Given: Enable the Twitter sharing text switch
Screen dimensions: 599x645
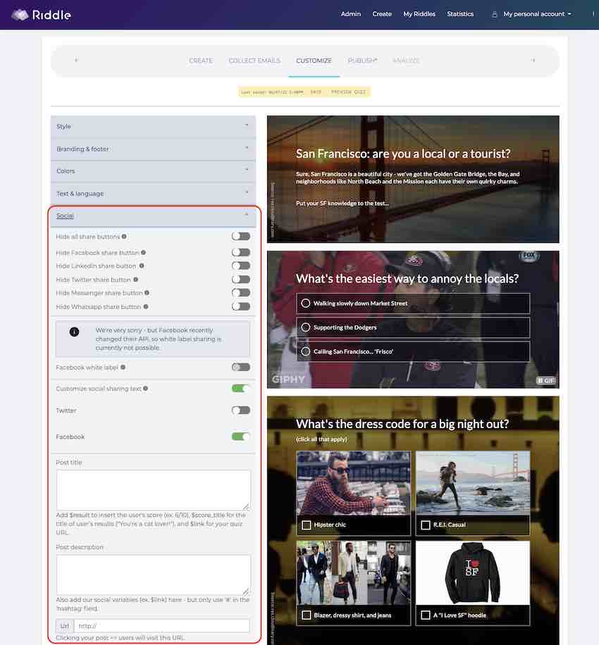Looking at the screenshot, I should click(x=241, y=410).
